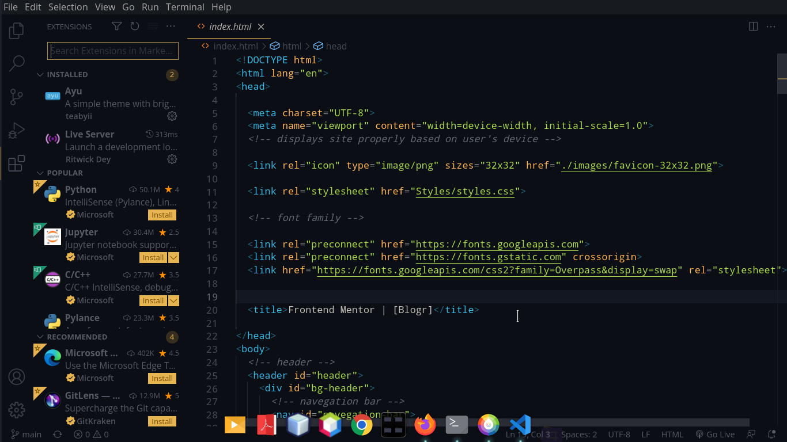This screenshot has width=787, height=442.
Task: Open the View menu
Action: click(x=105, y=7)
